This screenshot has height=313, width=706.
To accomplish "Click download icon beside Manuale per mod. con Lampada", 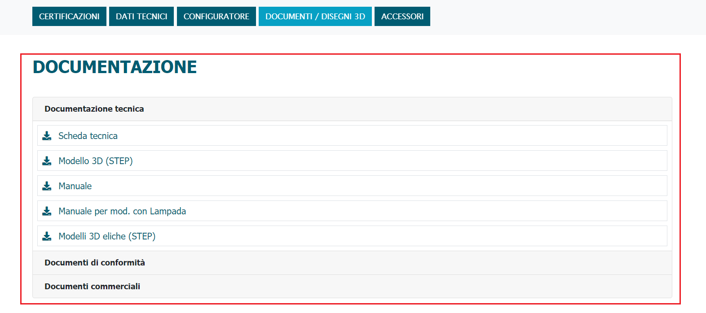I will click(x=47, y=211).
